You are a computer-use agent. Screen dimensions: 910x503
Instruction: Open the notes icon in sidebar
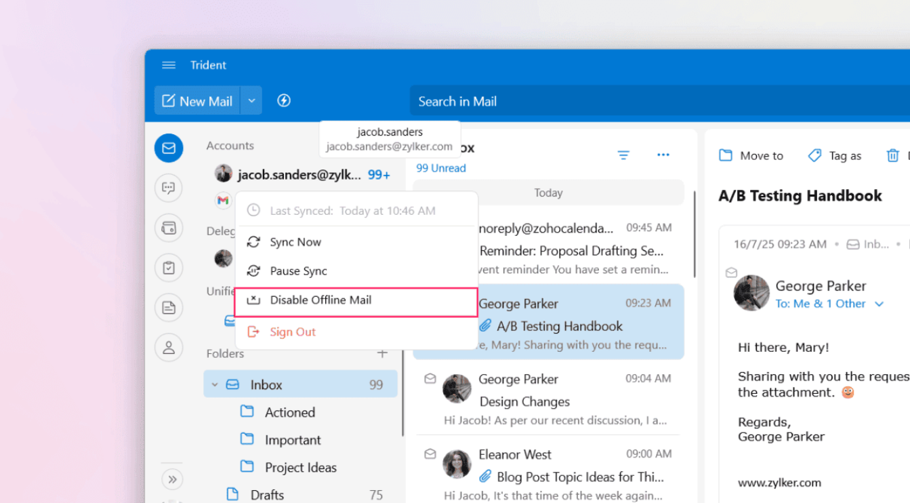point(169,308)
